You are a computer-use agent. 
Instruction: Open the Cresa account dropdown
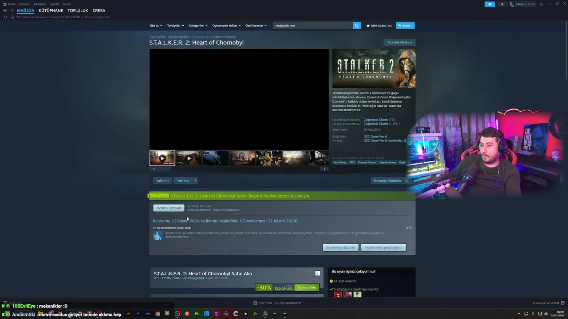pyautogui.click(x=527, y=4)
